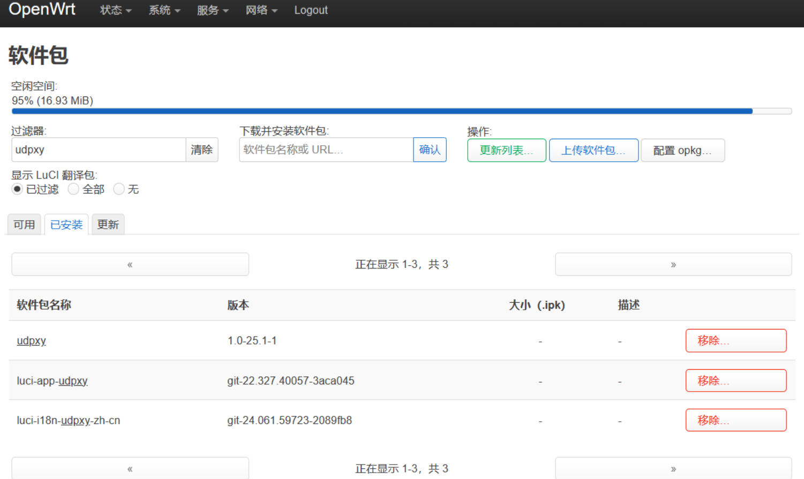Switch to the 已安装 tab
The image size is (804, 479).
pos(66,224)
